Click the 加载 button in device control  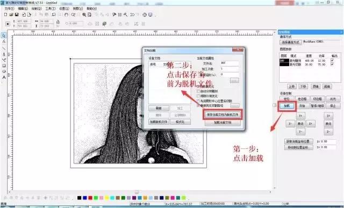click(x=286, y=106)
